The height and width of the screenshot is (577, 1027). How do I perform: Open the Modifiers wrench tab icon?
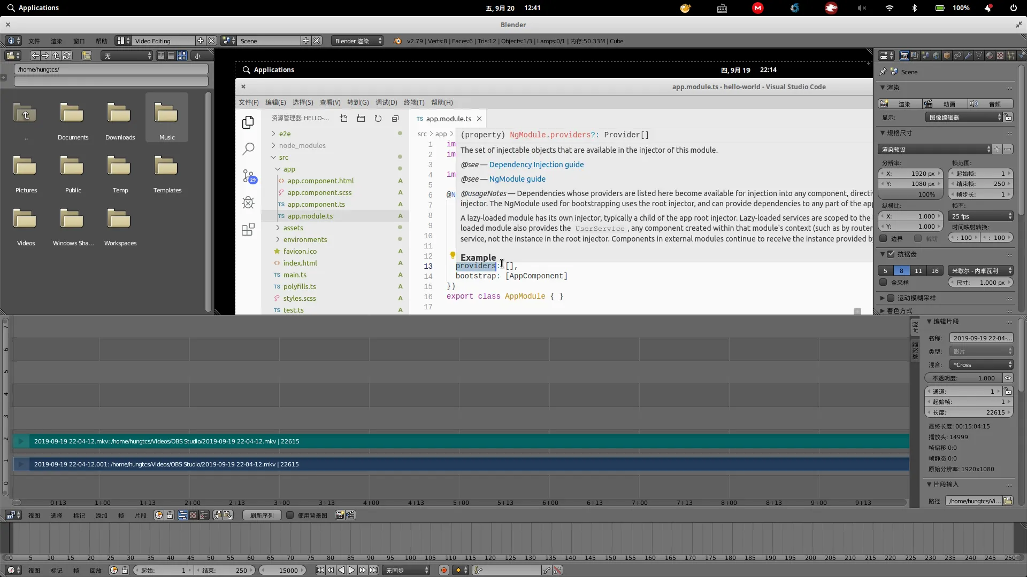pos(968,56)
